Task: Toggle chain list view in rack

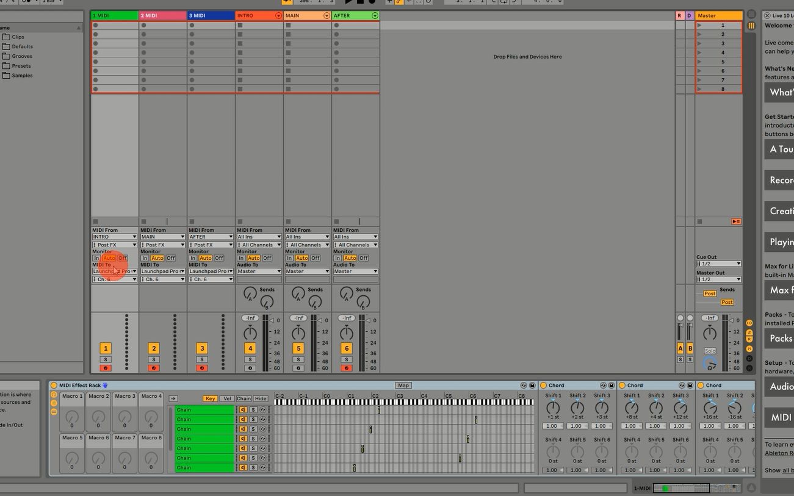Action: (x=54, y=403)
